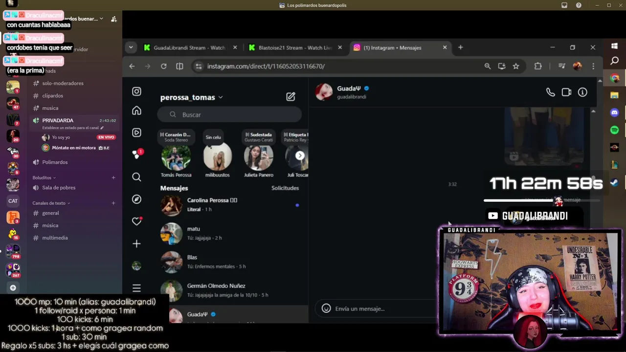Create new post plus icon
The height and width of the screenshot is (352, 626).
point(136,243)
